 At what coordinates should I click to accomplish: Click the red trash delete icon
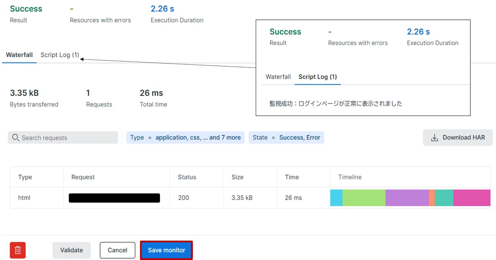18,250
